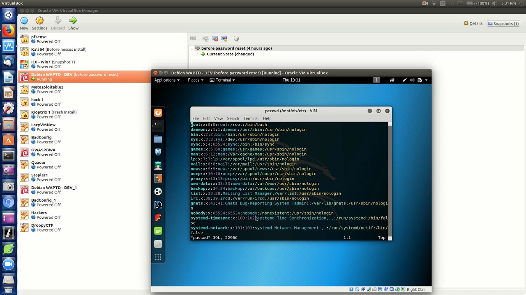Click the take snapshot camera icon
The image size is (526, 295).
[x=193, y=39]
